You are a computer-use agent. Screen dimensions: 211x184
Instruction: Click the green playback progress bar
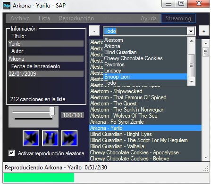pyautogui.click(x=39, y=177)
